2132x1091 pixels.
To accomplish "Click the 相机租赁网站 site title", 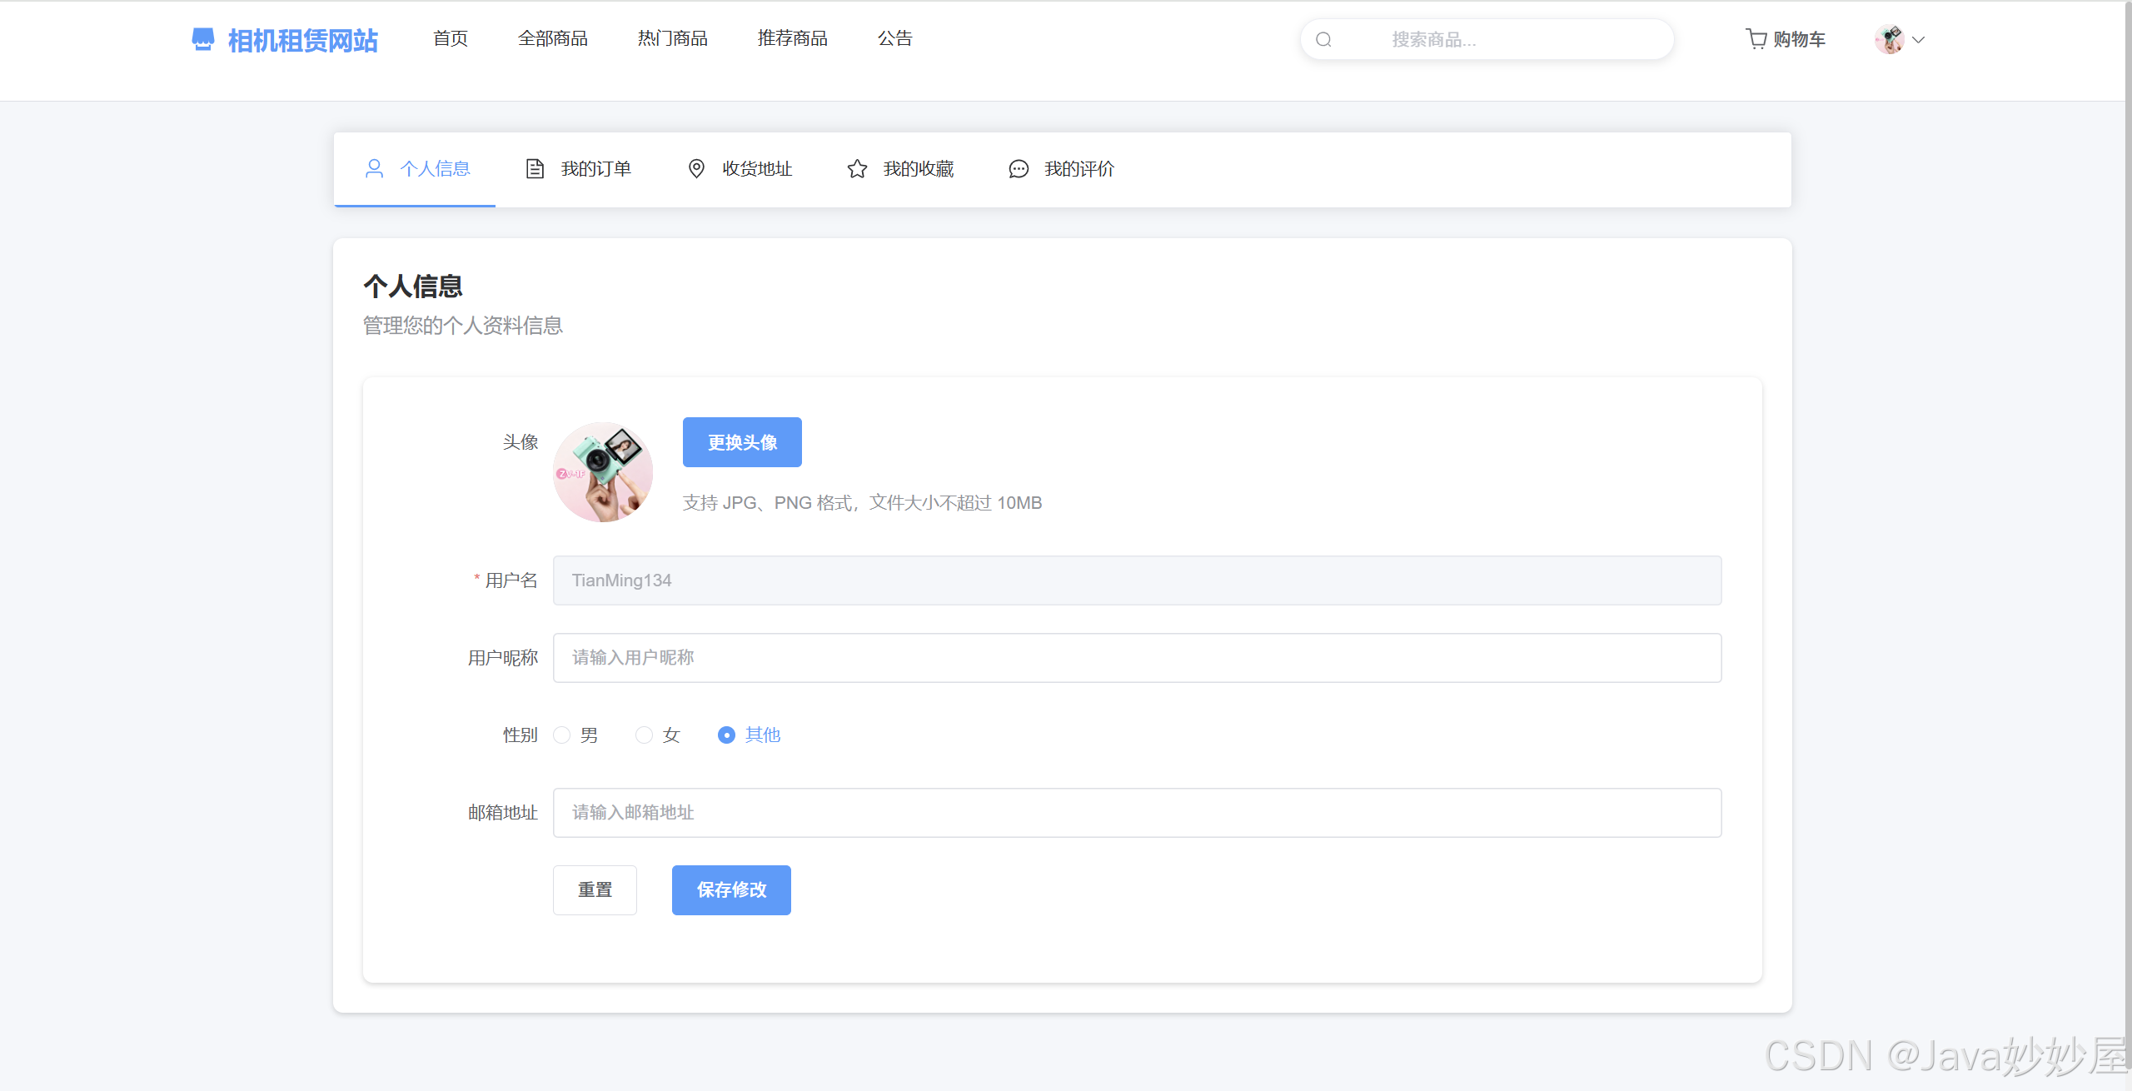I will (303, 40).
